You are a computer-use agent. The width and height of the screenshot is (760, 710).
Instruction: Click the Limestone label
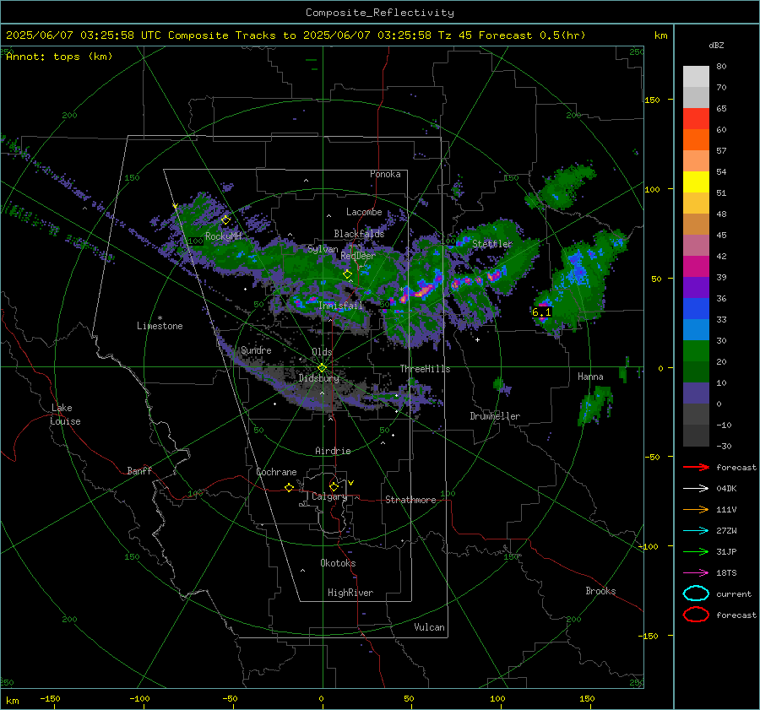[160, 326]
